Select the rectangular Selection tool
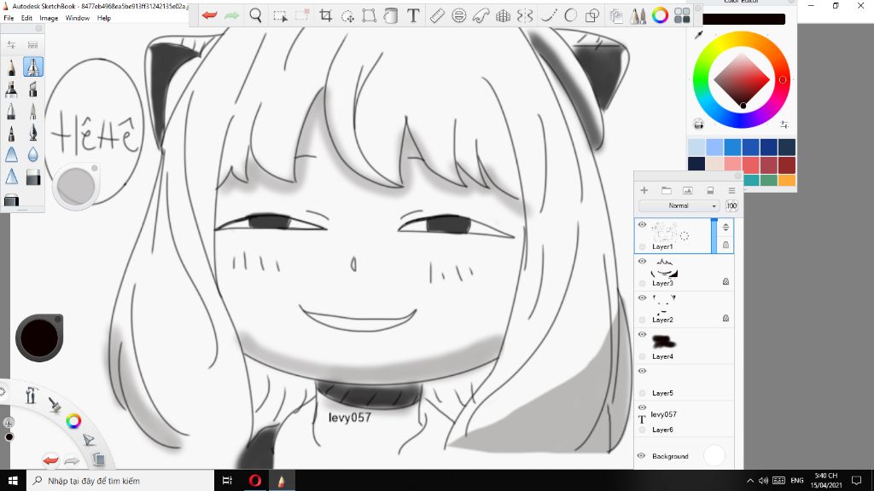874x491 pixels. [280, 15]
